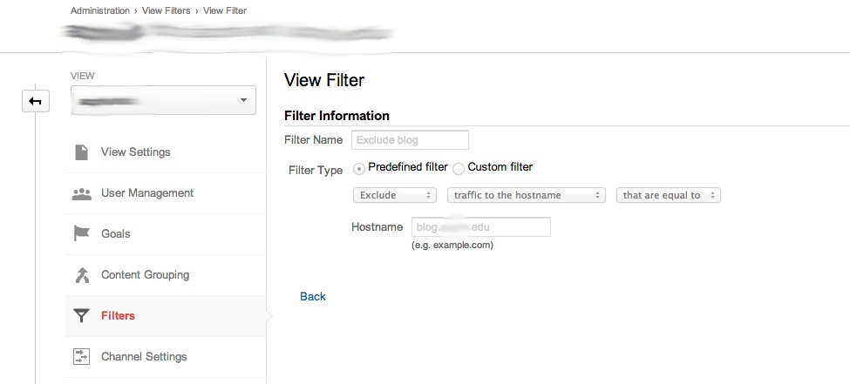Open the traffic to the hostname dropdown
850x384 pixels.
coord(526,196)
